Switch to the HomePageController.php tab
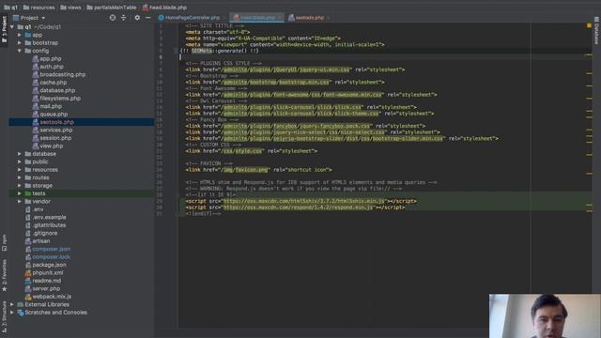This screenshot has width=601, height=338. 192,18
